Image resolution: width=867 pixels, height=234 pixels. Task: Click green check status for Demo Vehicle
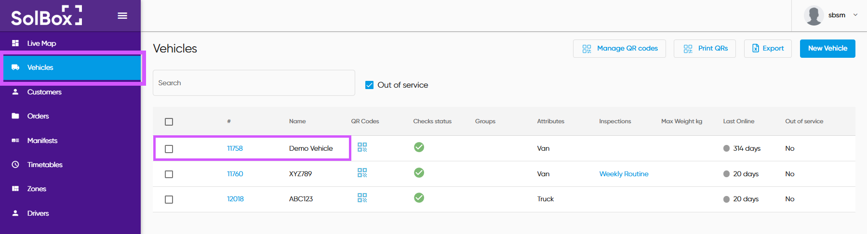click(x=419, y=147)
